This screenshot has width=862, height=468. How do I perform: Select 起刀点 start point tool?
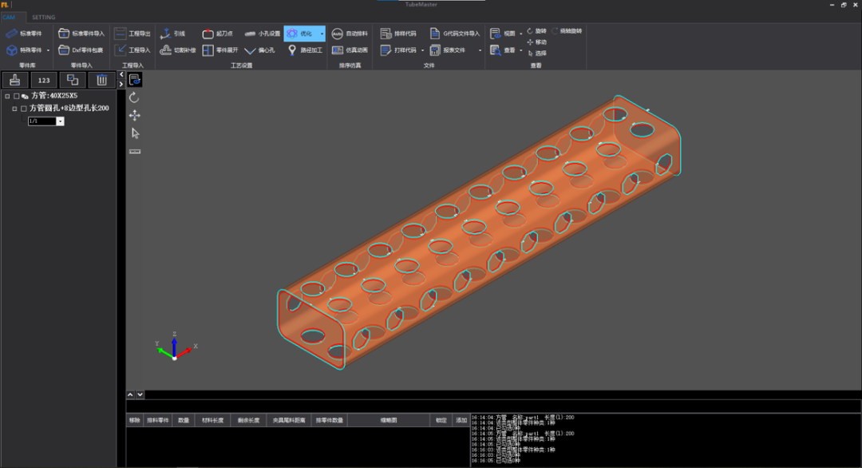(x=218, y=34)
